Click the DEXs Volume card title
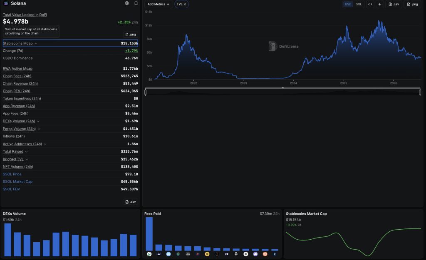 (x=14, y=214)
